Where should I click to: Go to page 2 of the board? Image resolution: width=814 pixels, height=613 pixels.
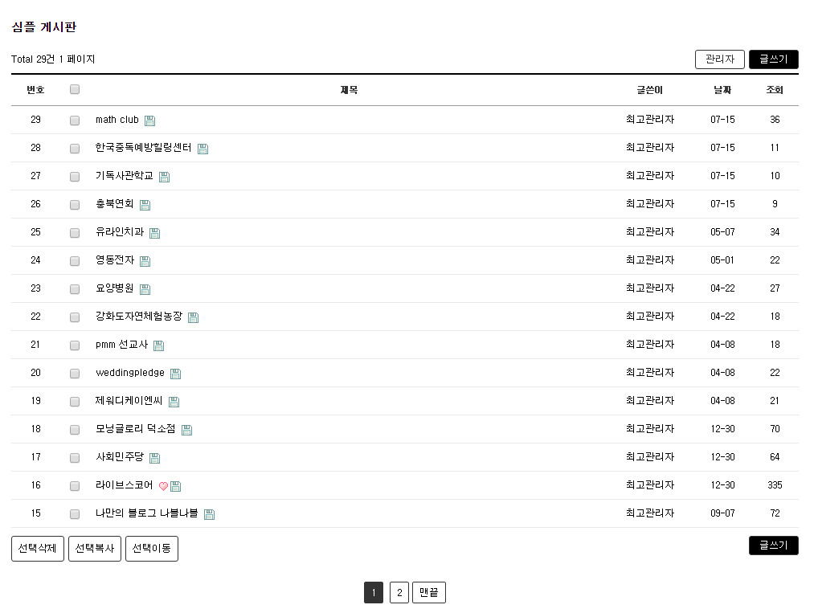[x=399, y=593]
